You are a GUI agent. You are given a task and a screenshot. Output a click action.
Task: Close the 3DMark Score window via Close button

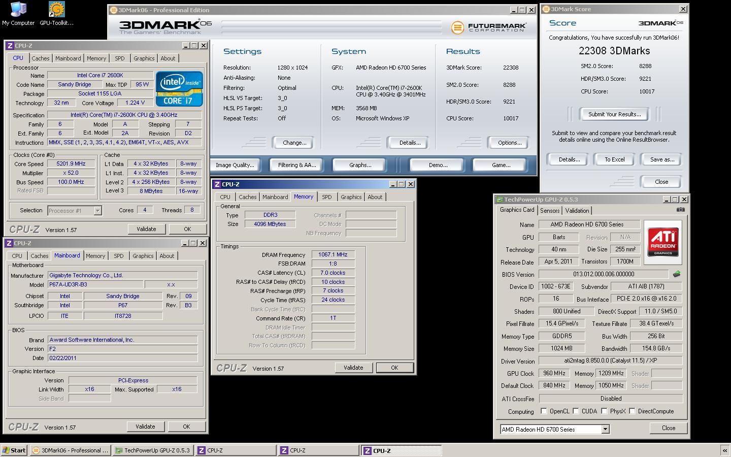661,182
